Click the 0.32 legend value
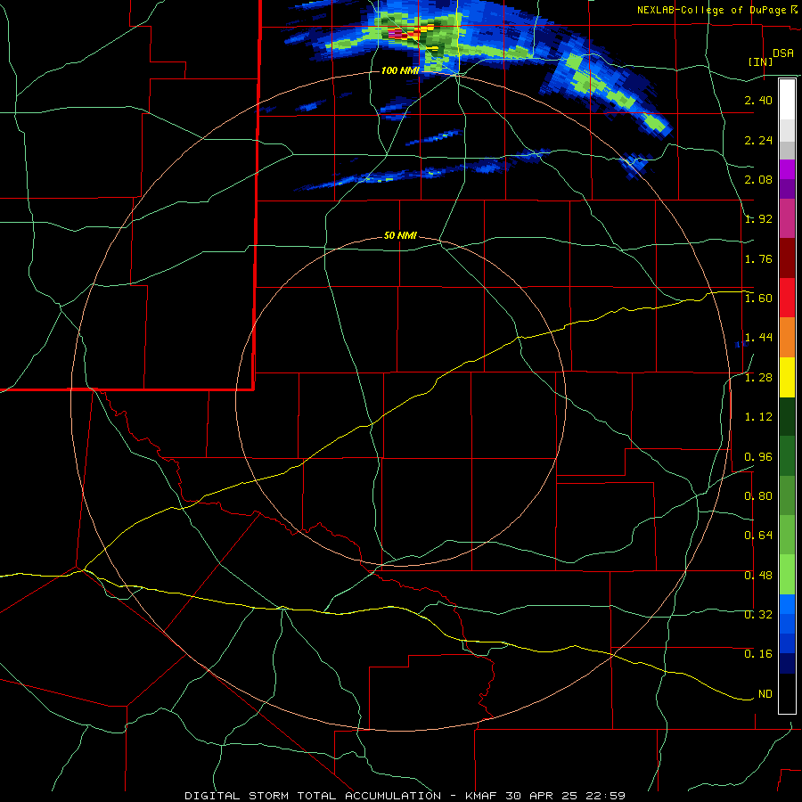 [x=758, y=615]
